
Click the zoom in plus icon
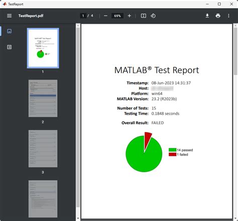[129, 16]
